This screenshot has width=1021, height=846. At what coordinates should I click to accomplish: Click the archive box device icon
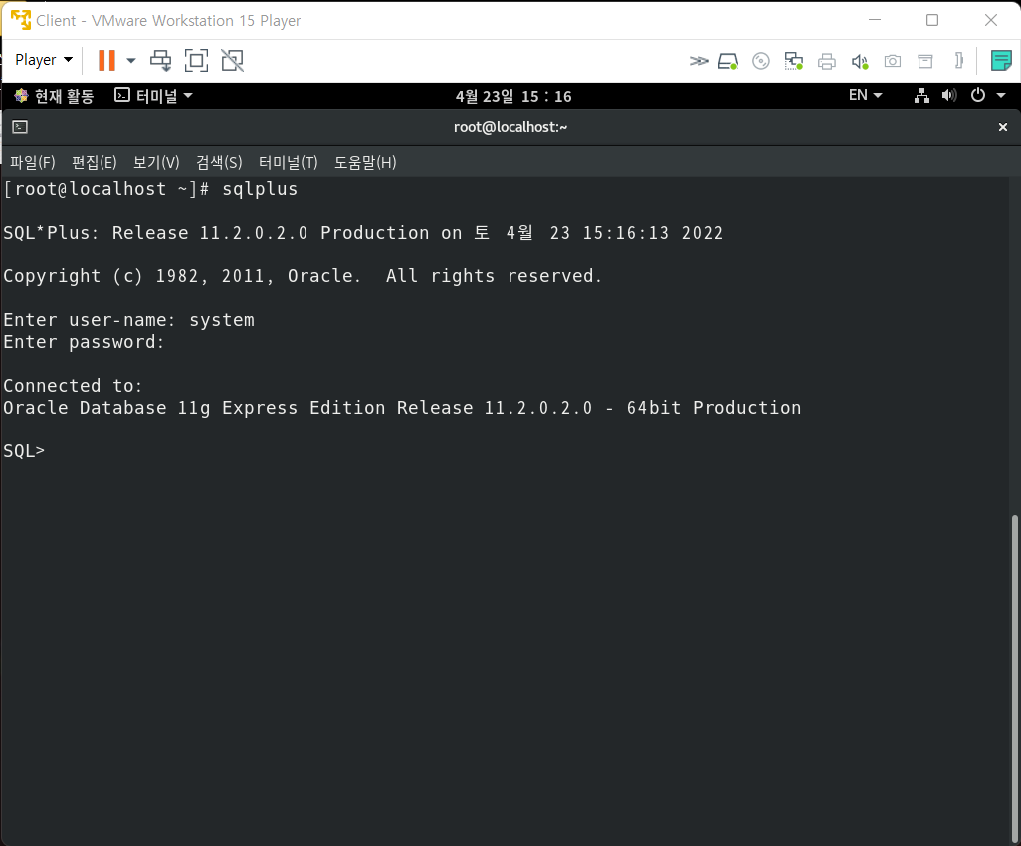coord(925,61)
